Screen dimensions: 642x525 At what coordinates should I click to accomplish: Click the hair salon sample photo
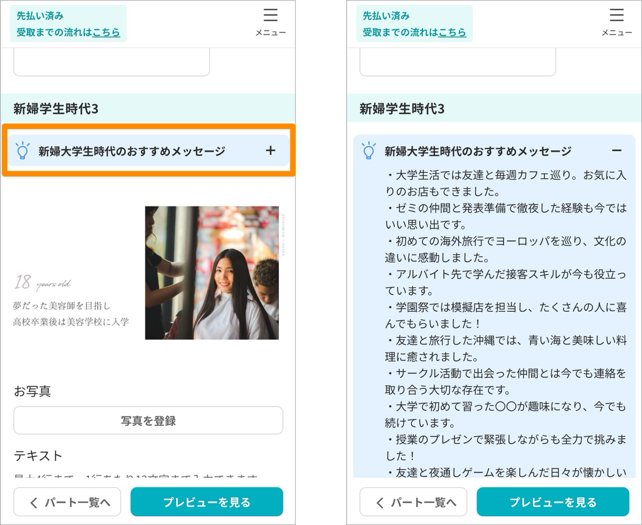212,273
